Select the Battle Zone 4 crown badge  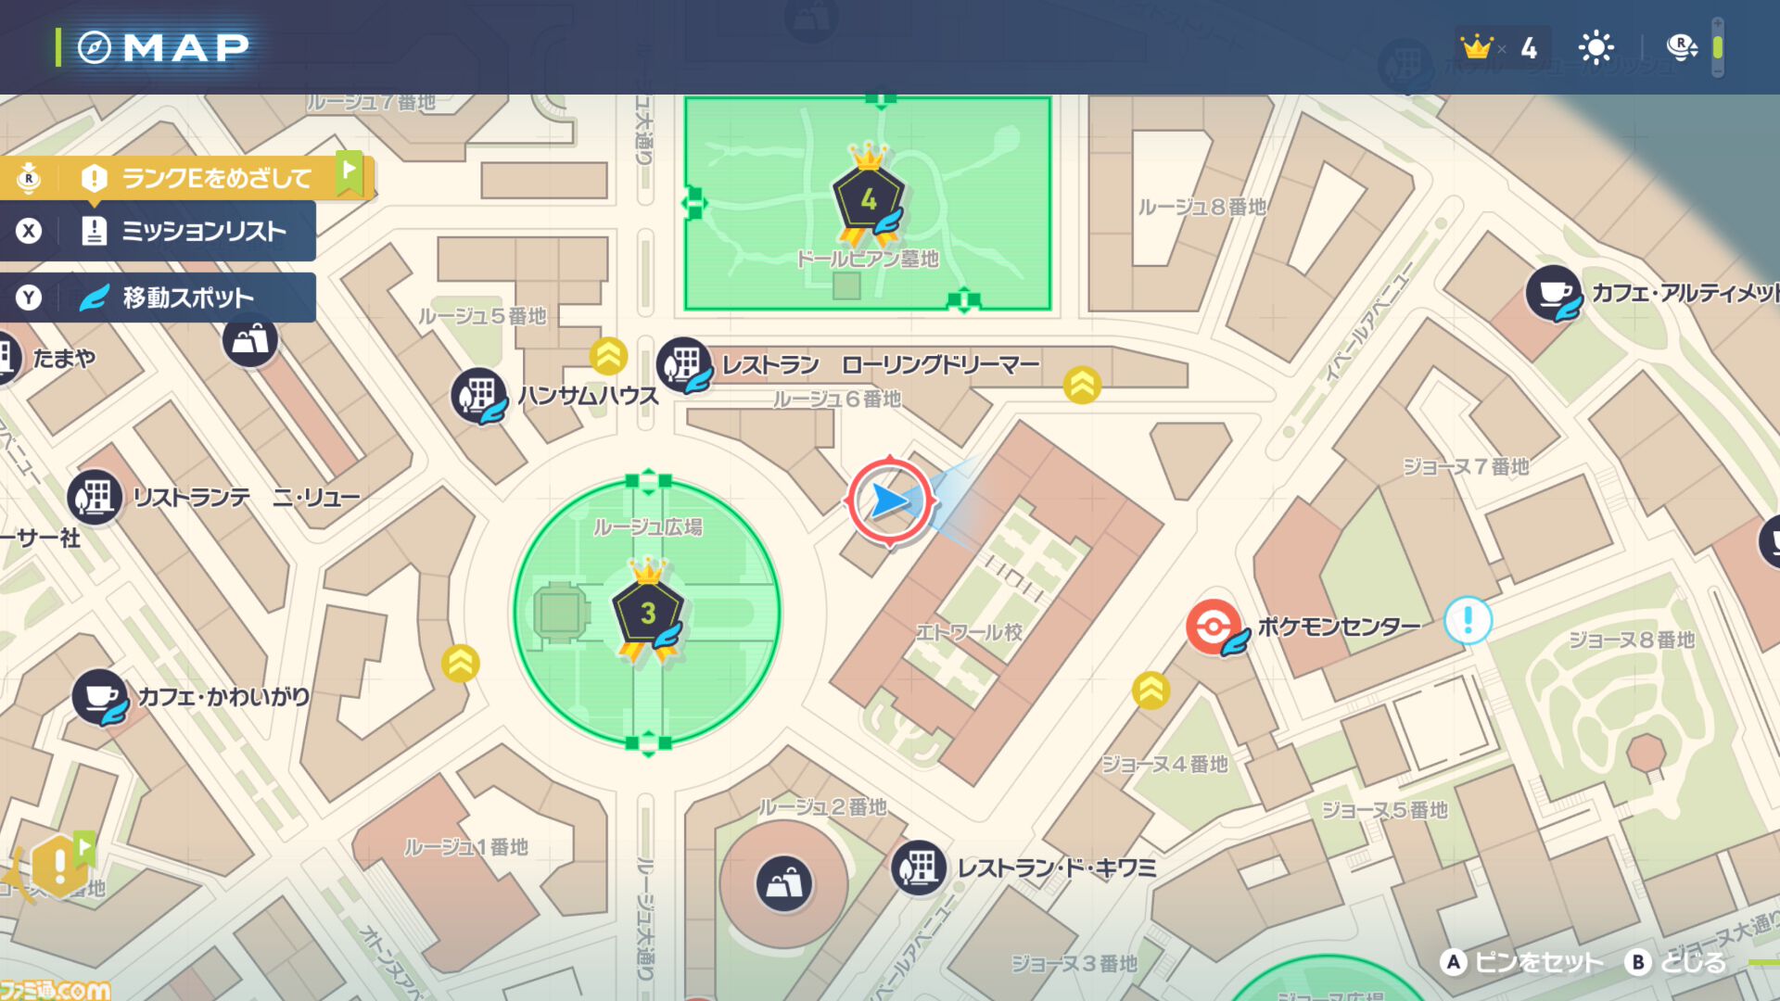(x=869, y=195)
